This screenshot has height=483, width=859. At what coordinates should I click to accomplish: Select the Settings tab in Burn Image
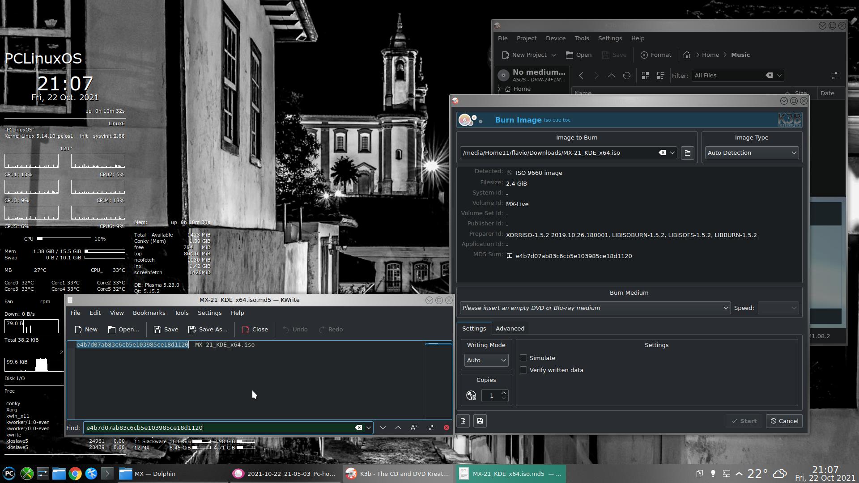point(474,329)
